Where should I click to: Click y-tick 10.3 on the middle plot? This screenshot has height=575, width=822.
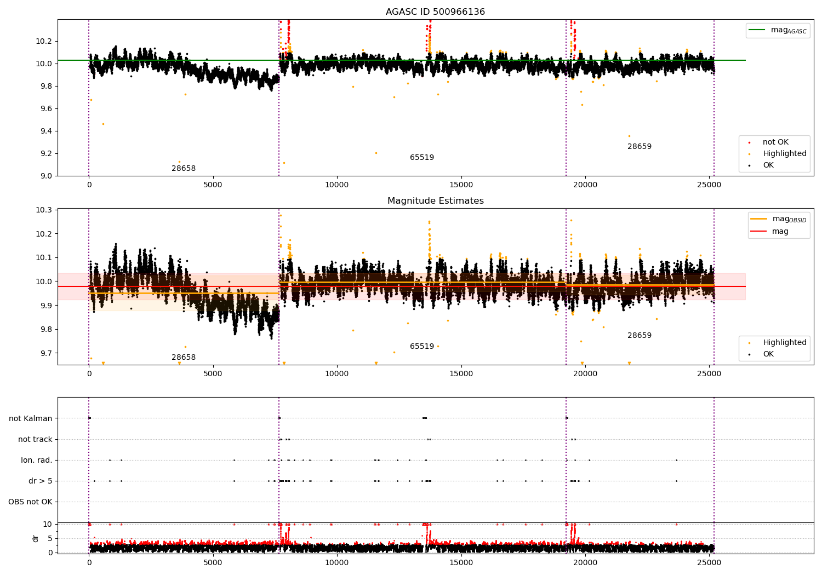(43, 210)
